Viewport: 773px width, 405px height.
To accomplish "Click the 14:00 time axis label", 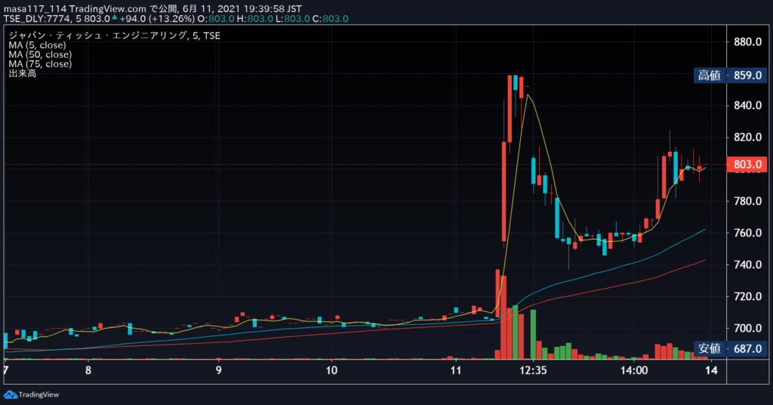I will 634,370.
